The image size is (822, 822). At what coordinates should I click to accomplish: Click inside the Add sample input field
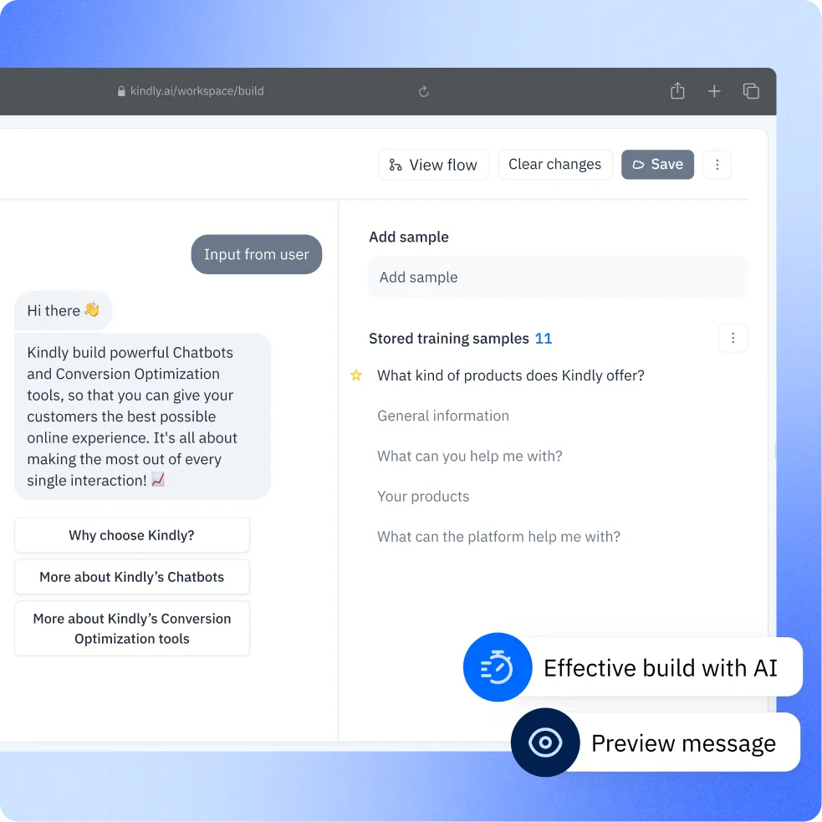point(558,277)
